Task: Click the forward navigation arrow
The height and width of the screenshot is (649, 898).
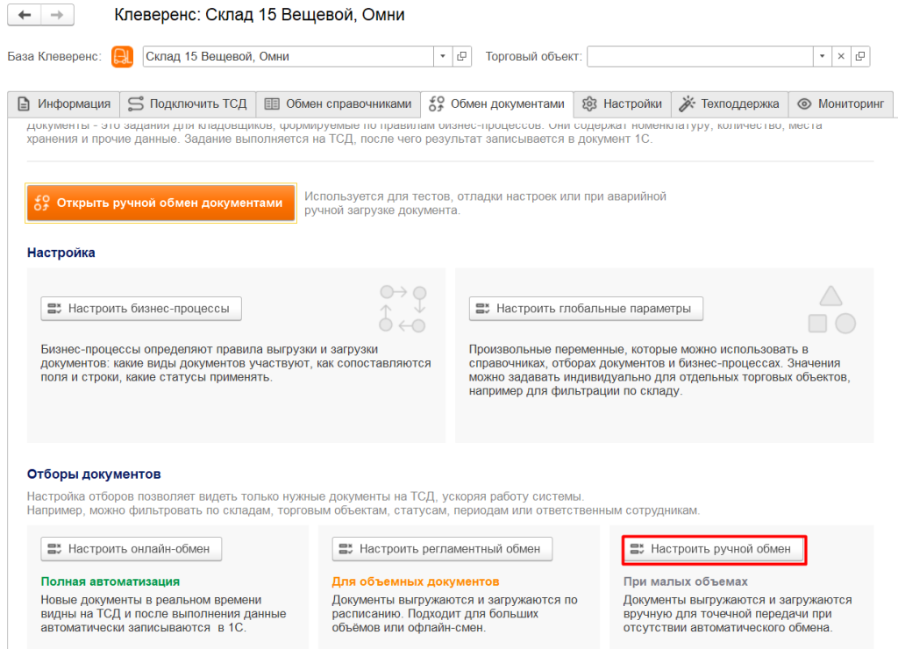Action: [x=57, y=16]
